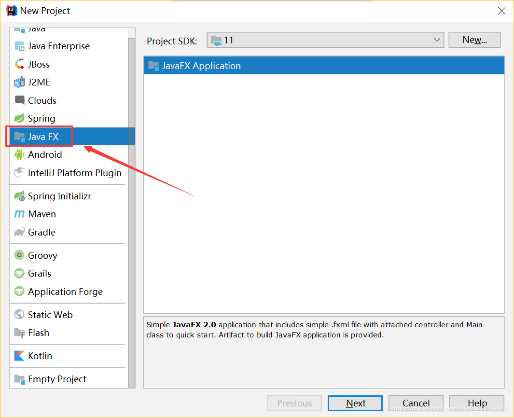This screenshot has width=514, height=418.
Task: Select Kotlin project type
Action: coord(69,356)
